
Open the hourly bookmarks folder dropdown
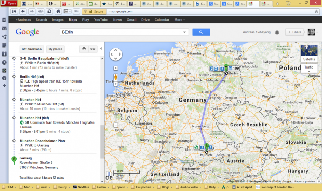(62, 187)
